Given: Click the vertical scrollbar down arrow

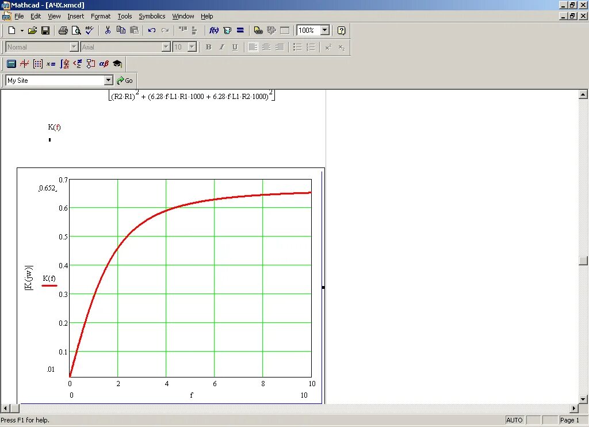Looking at the screenshot, I should point(583,399).
